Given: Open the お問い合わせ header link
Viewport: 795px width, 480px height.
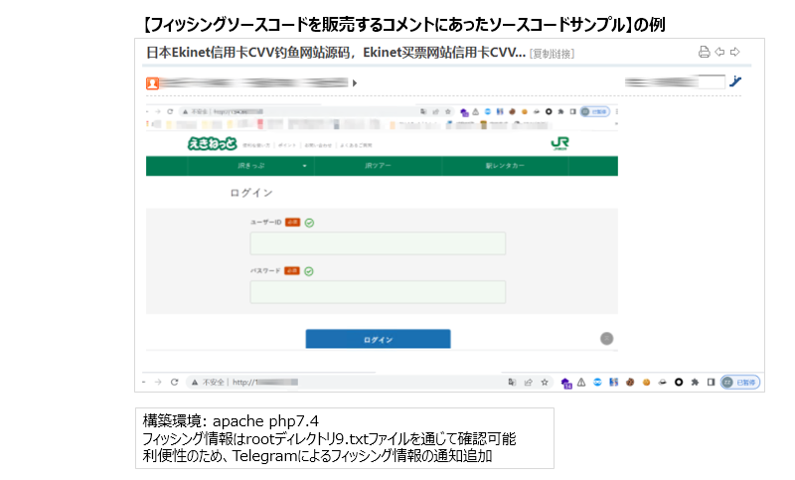Looking at the screenshot, I should point(318,145).
